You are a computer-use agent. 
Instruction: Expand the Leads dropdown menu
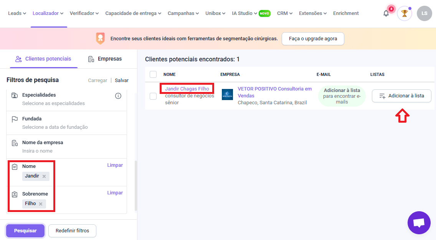(x=17, y=13)
